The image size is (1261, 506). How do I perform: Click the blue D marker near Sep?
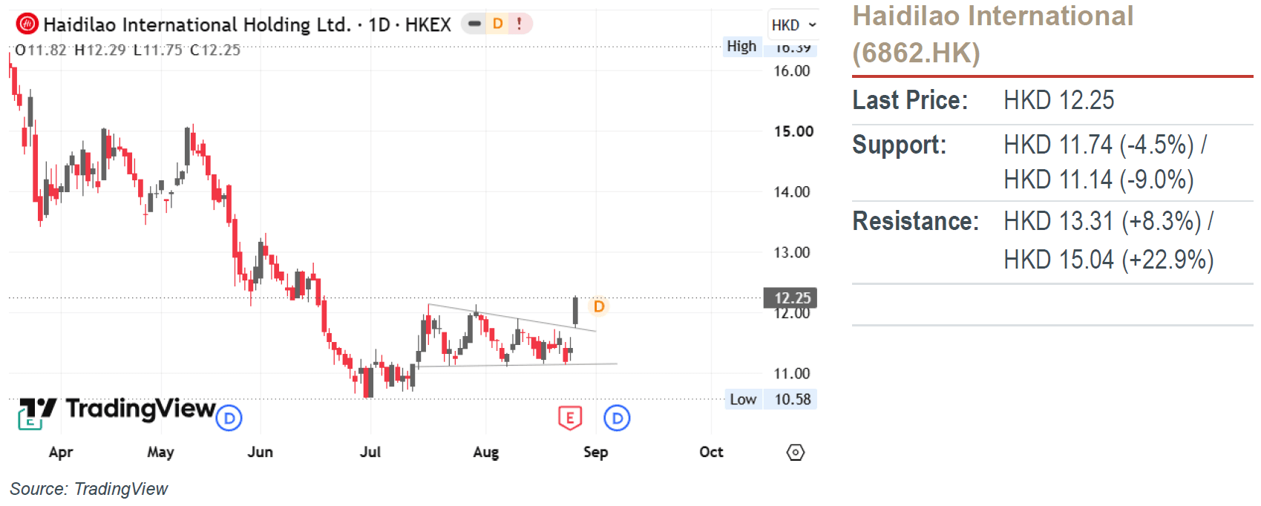pyautogui.click(x=617, y=418)
